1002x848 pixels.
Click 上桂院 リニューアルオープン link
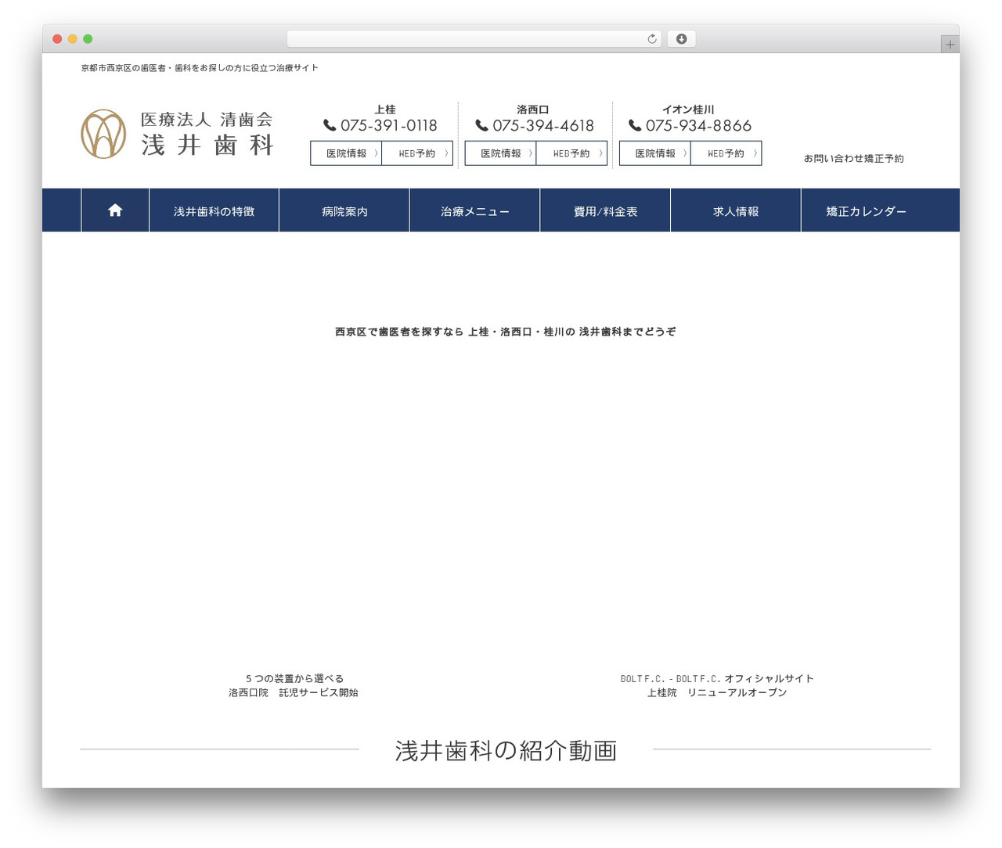point(717,692)
